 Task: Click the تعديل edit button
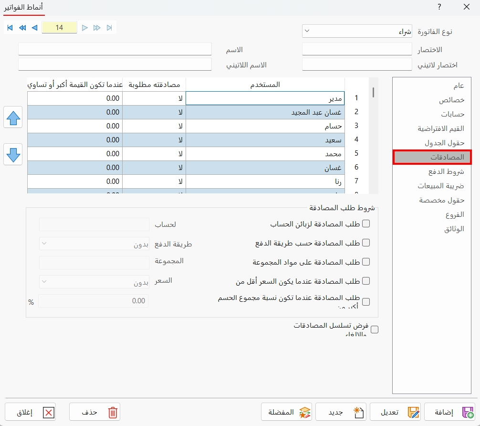tap(395, 412)
